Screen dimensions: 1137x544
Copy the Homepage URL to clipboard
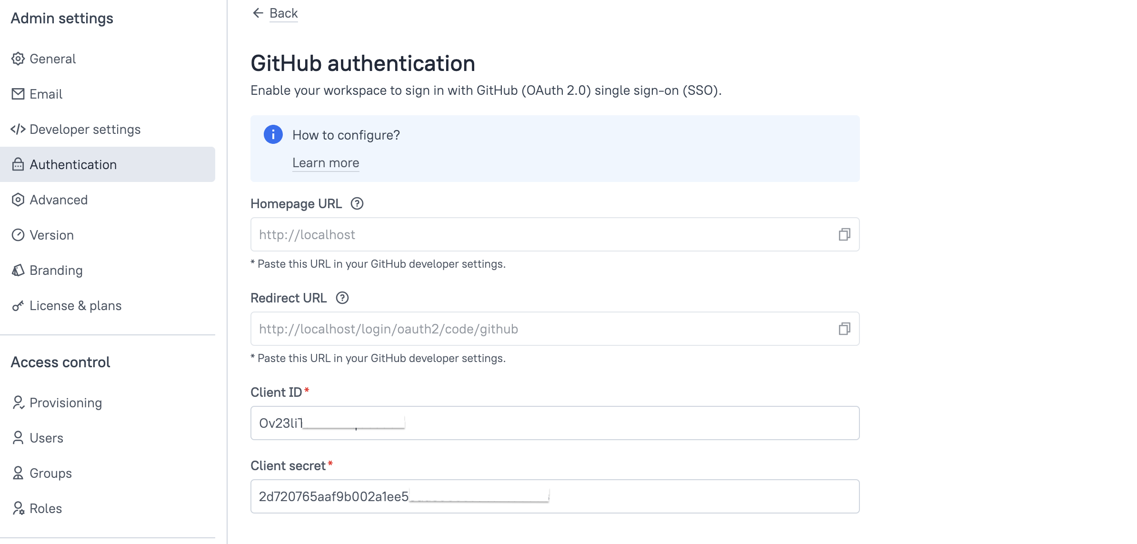click(x=844, y=234)
